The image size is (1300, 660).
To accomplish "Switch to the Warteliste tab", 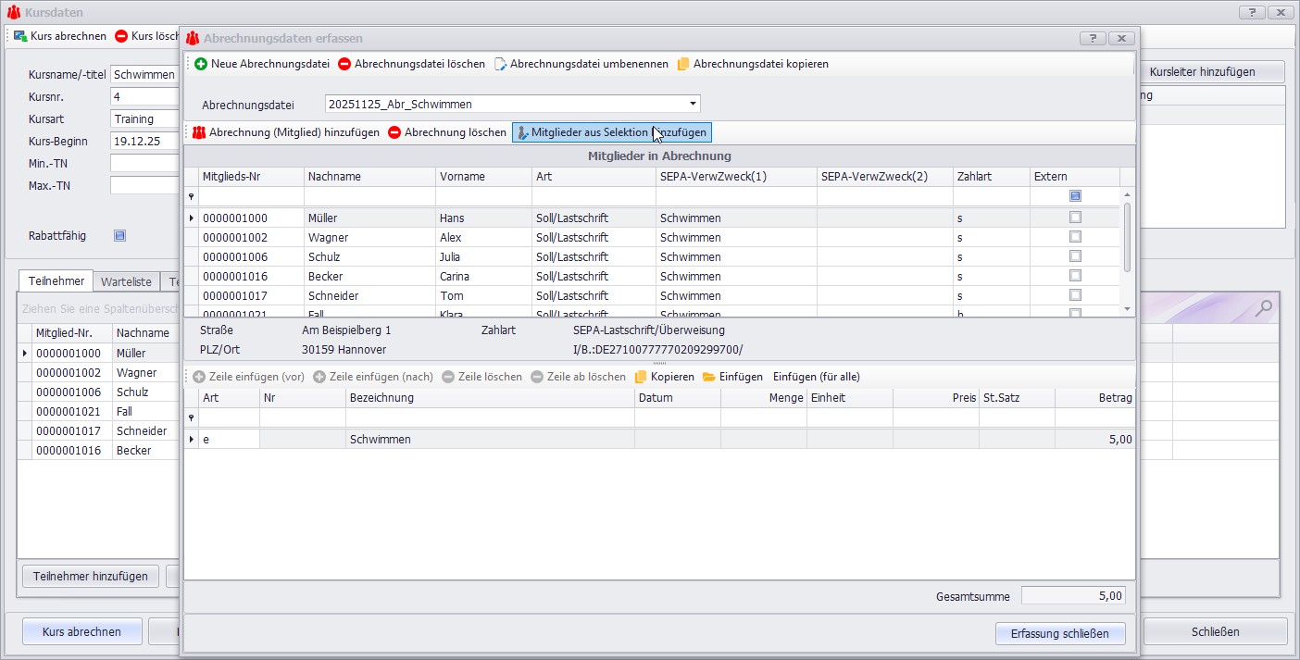I will [x=126, y=281].
